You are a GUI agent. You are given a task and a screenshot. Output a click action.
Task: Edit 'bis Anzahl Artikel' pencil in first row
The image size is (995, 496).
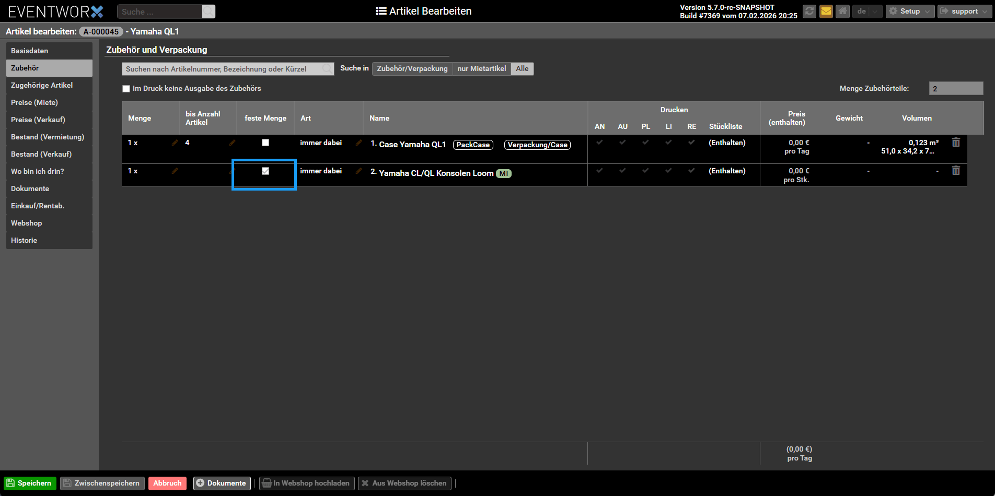point(232,143)
